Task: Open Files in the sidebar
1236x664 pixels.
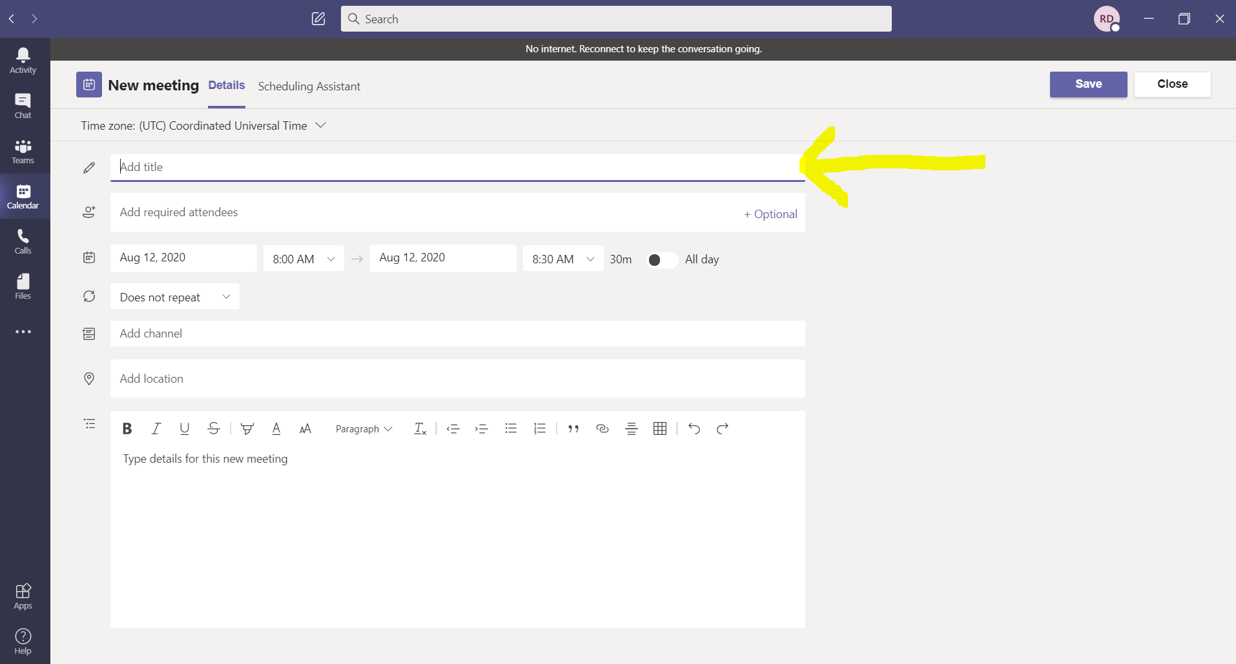Action: [x=23, y=287]
